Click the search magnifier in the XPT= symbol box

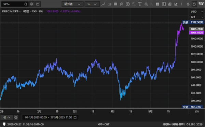[x=26, y=4]
